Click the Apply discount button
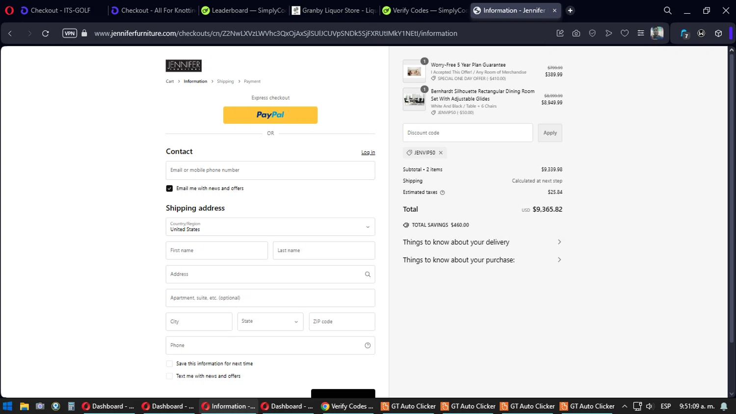The image size is (736, 414). click(x=550, y=133)
